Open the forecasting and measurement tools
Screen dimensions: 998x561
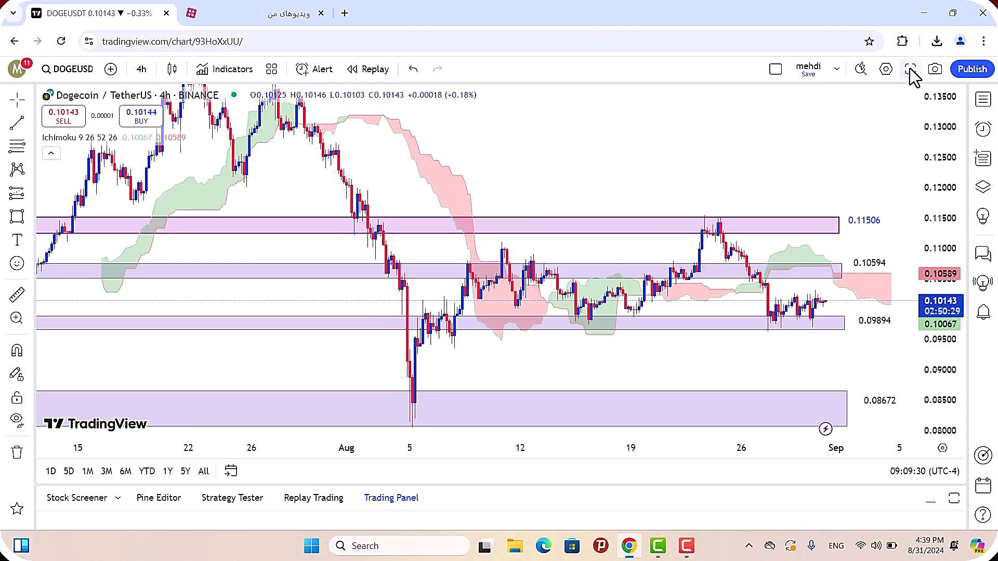17,193
